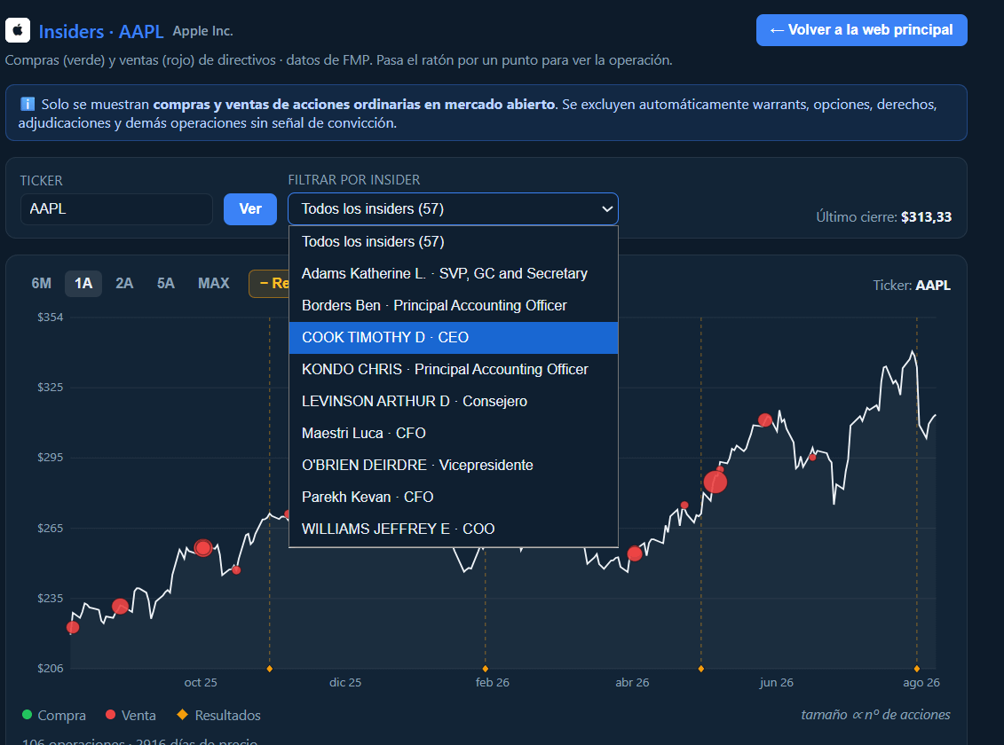Switch chart range to 6M

tap(42, 283)
